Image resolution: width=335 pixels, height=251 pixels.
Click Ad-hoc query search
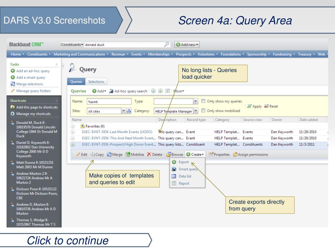(x=128, y=91)
